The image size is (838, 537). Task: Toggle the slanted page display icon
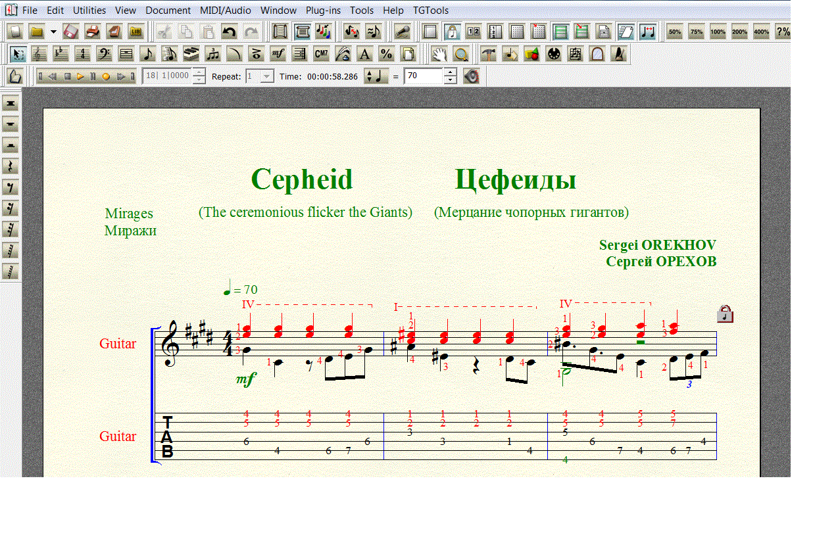point(626,32)
